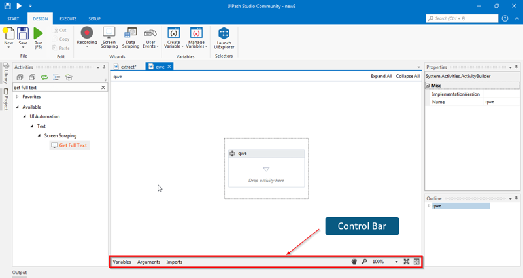Image resolution: width=523 pixels, height=278 pixels.
Task: Open the Output panel tab
Action: pyautogui.click(x=20, y=273)
